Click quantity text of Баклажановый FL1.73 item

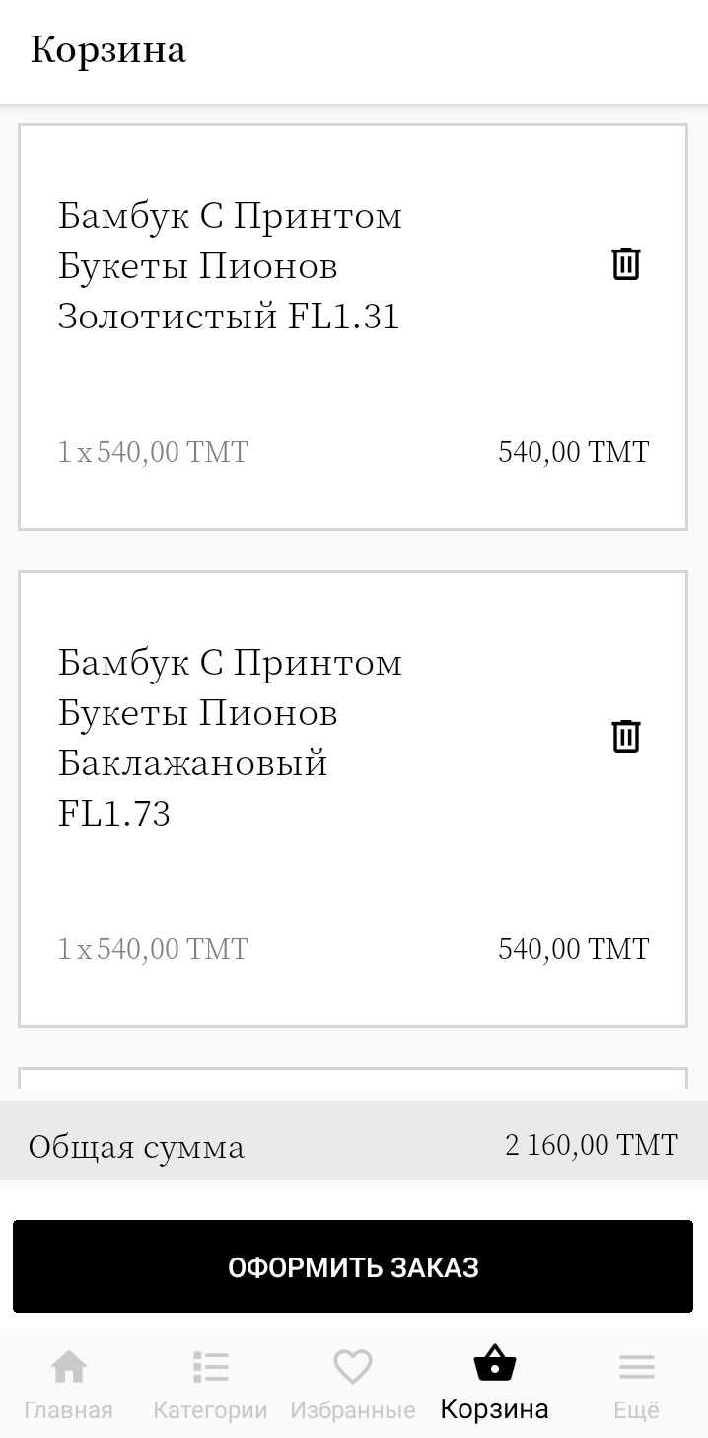click(153, 949)
